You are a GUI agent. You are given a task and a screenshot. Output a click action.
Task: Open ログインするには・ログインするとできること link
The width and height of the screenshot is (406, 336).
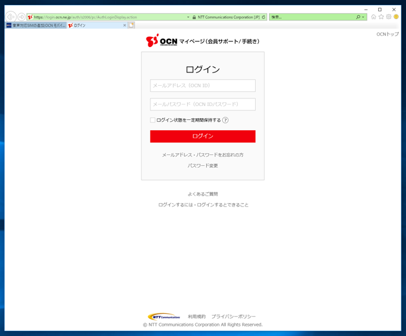coord(203,205)
